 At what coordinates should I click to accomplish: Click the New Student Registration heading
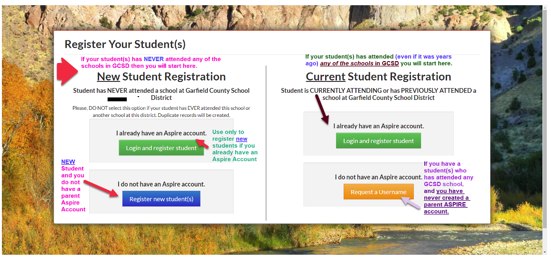click(x=161, y=76)
